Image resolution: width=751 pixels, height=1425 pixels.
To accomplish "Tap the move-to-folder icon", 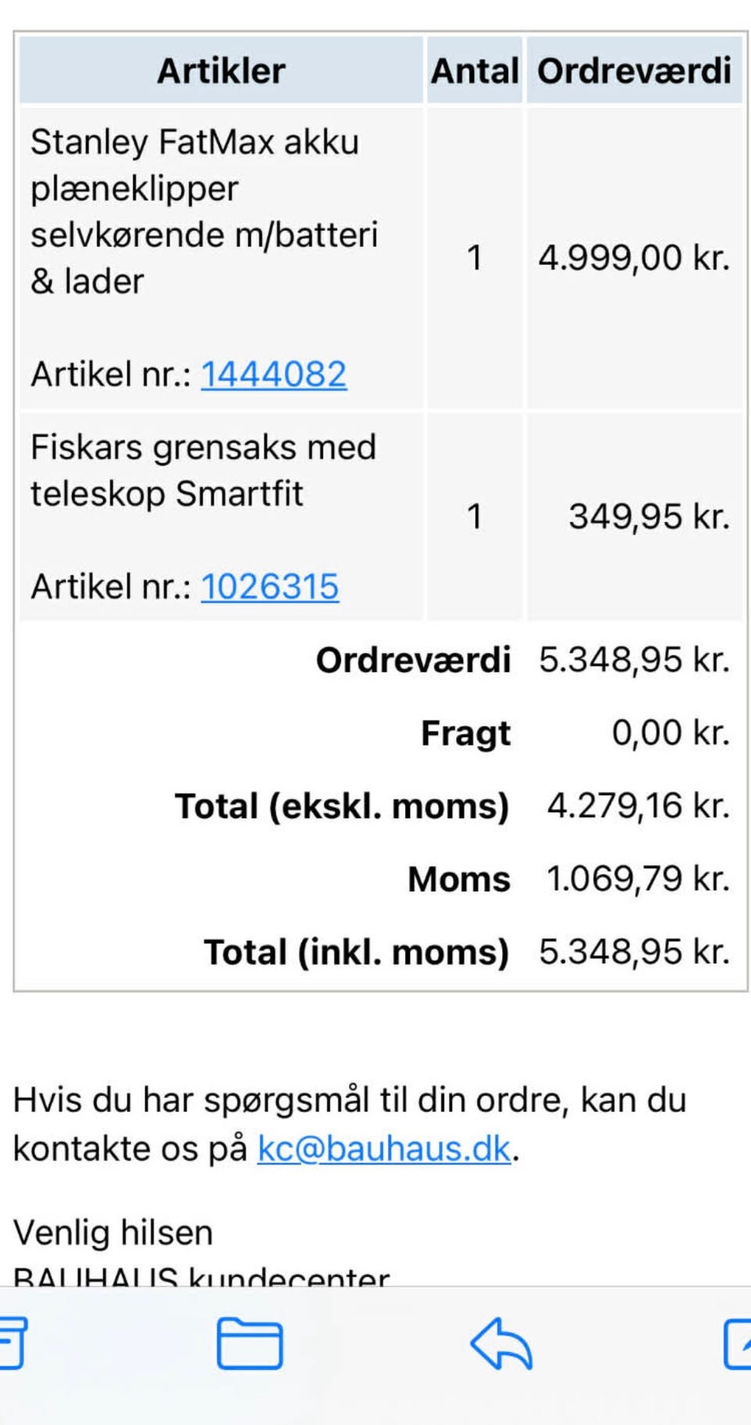I will point(250,1343).
